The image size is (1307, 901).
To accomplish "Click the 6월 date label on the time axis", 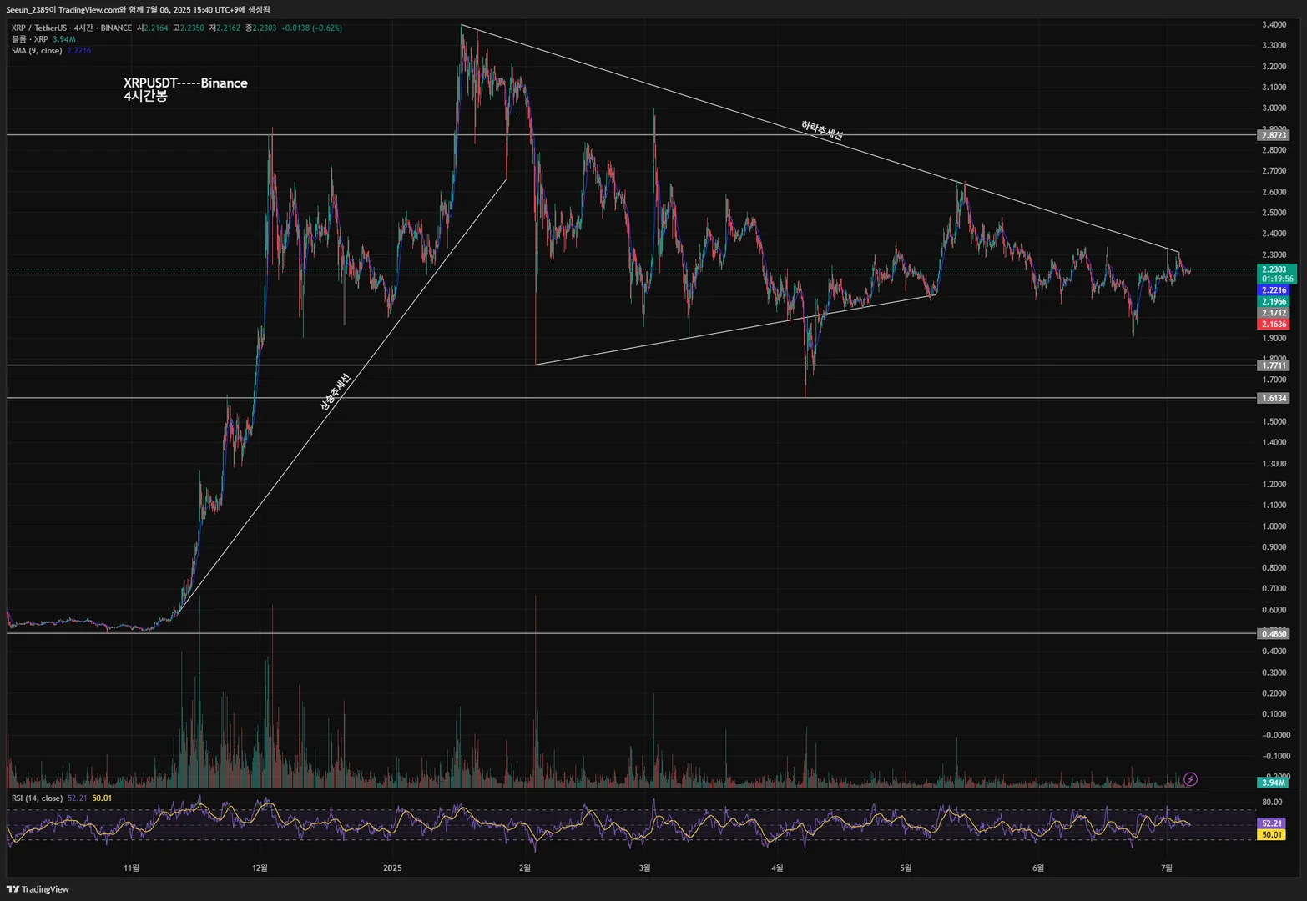I will (x=1038, y=868).
